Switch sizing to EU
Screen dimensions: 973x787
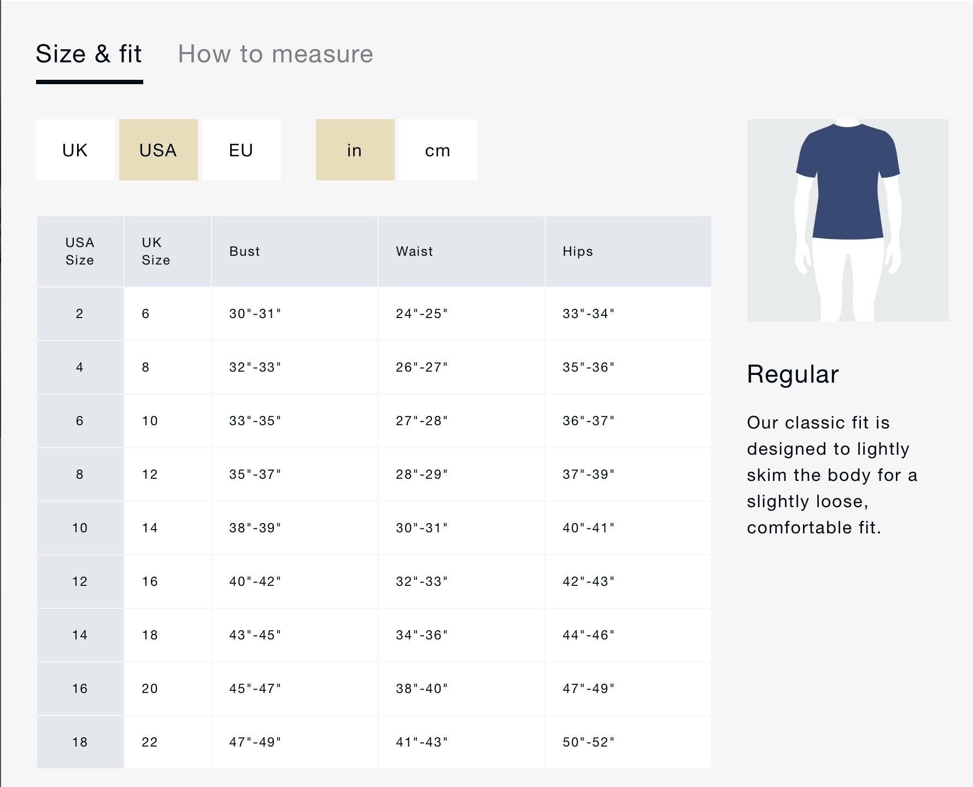[x=241, y=150]
